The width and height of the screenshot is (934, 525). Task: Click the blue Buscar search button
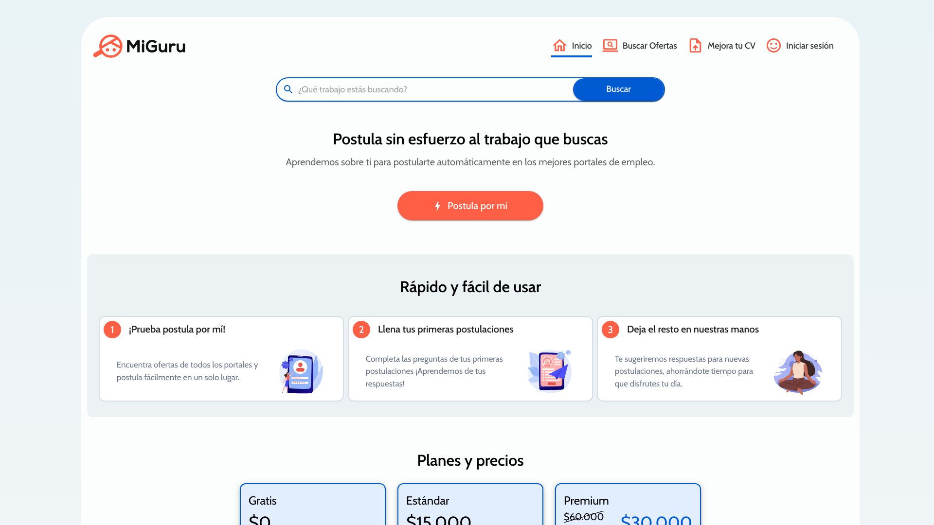click(x=618, y=88)
